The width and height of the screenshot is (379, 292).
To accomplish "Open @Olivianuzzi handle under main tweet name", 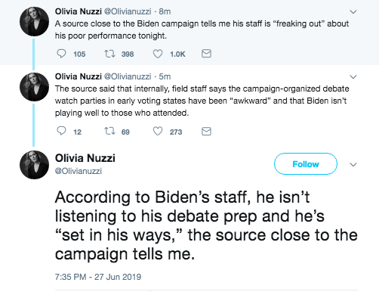I will [x=79, y=171].
